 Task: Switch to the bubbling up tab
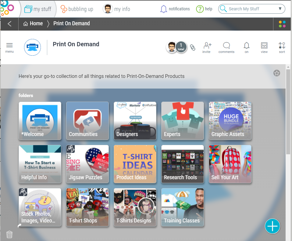click(x=77, y=9)
